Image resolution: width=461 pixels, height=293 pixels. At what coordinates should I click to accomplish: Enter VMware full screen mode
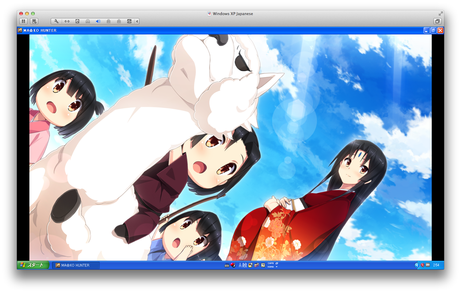click(x=441, y=14)
